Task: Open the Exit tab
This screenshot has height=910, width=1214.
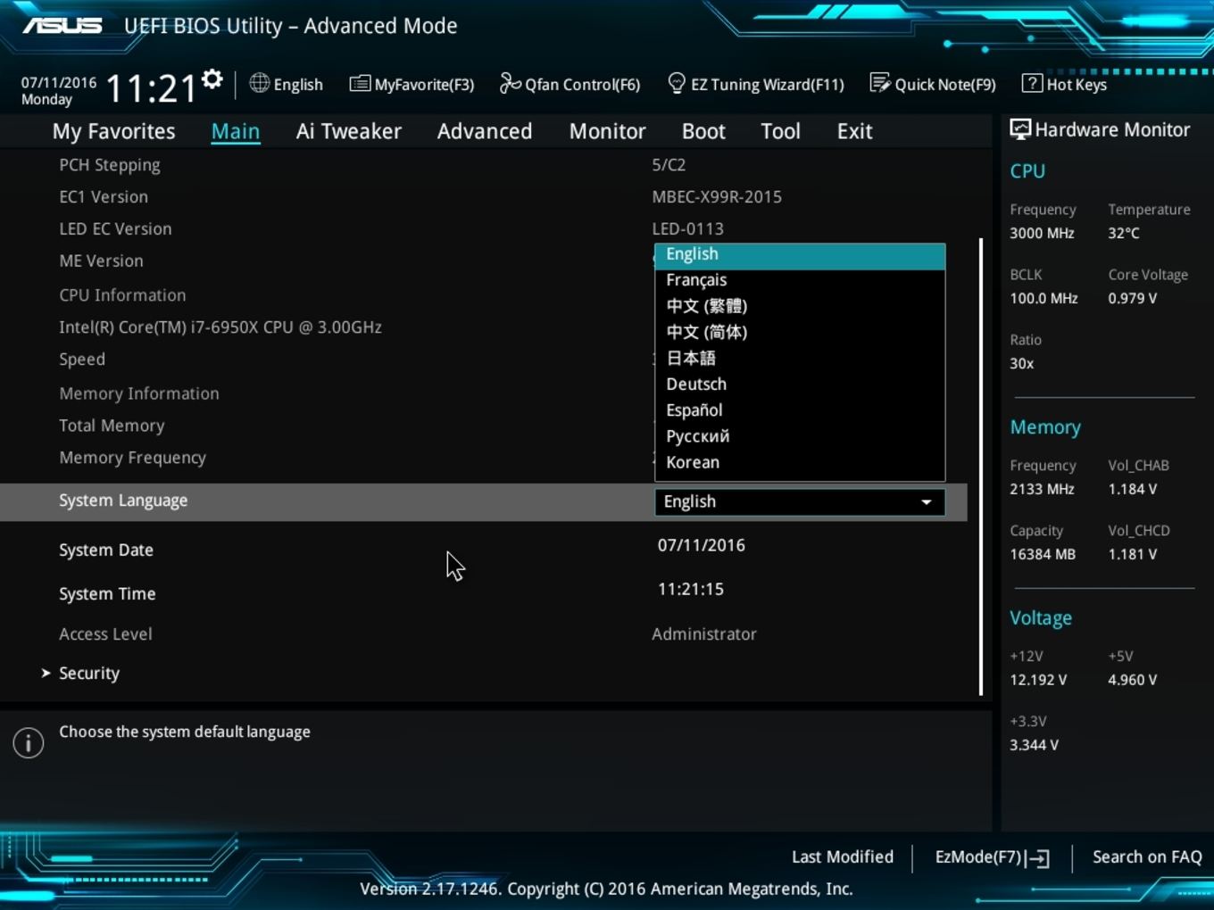Action: (x=854, y=131)
